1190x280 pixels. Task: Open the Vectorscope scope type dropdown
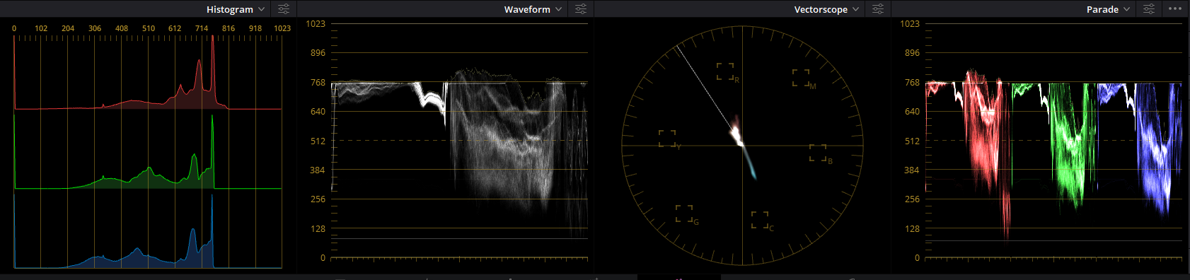[x=826, y=9]
